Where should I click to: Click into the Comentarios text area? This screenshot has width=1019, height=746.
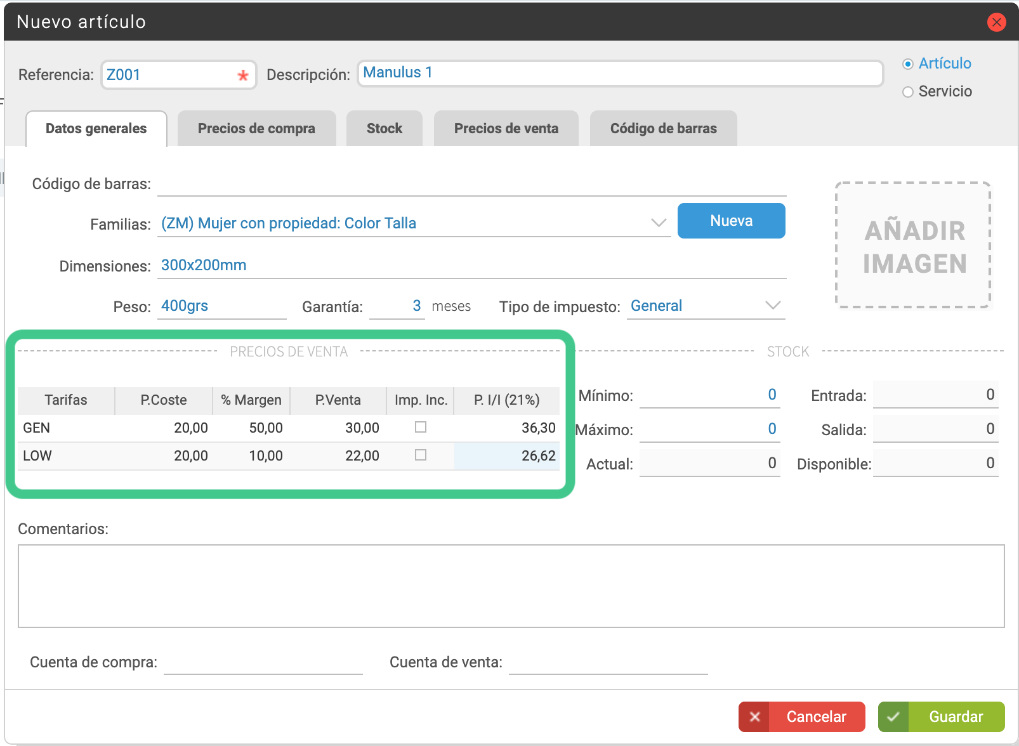[x=511, y=586]
